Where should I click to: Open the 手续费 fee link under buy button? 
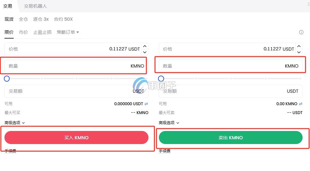[10, 151]
